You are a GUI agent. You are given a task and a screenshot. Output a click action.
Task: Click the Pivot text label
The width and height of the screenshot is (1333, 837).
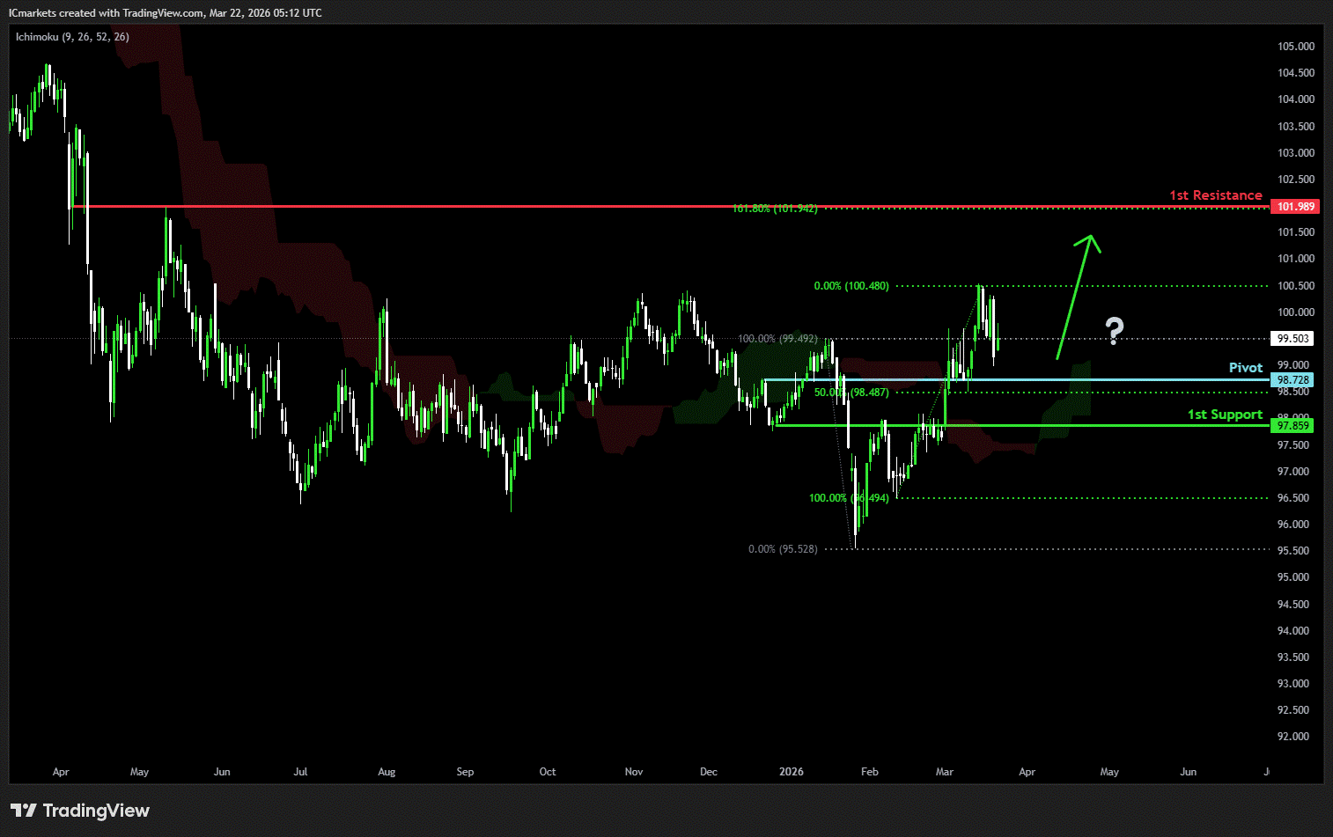point(1245,368)
